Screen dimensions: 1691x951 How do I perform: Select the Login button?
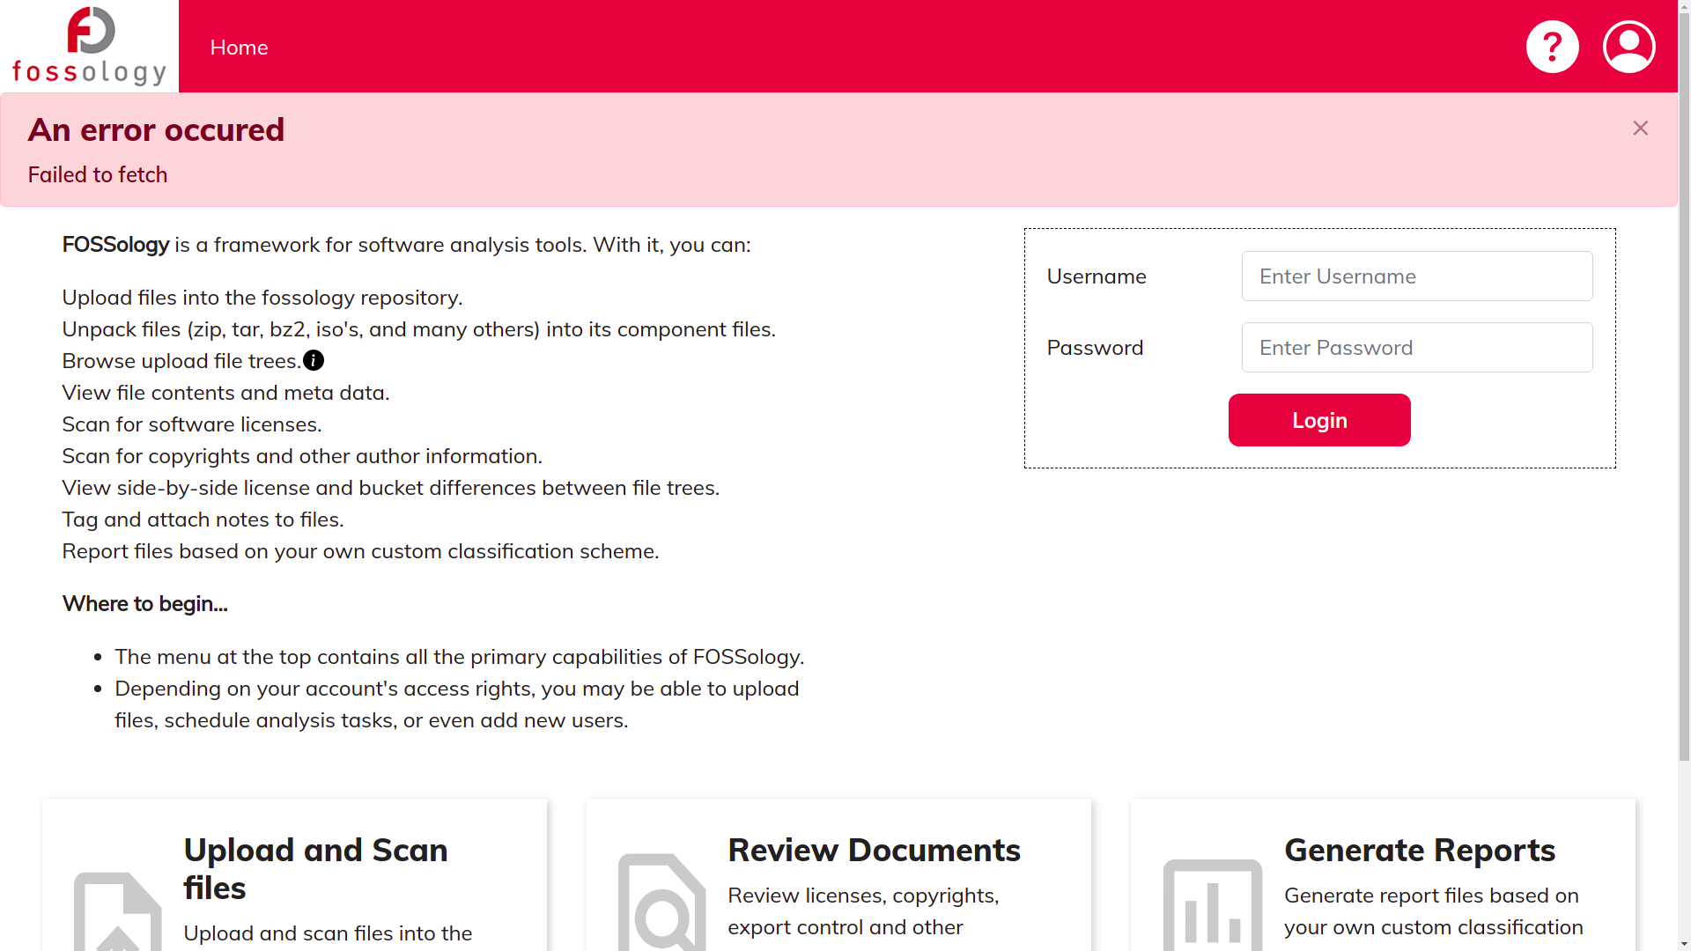[1319, 419]
